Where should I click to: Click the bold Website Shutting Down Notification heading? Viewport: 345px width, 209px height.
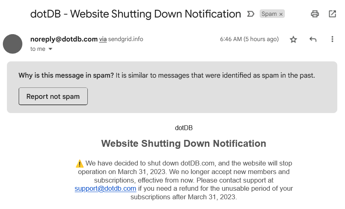point(184,144)
